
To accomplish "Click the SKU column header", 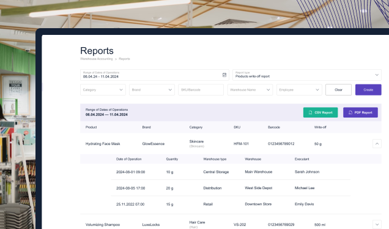I will 237,127.
